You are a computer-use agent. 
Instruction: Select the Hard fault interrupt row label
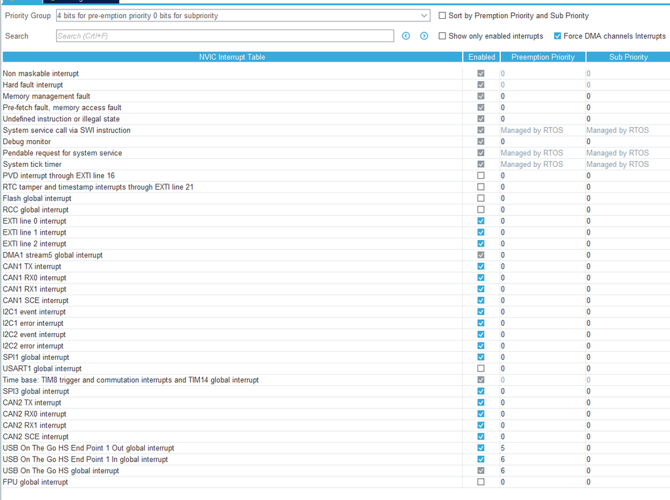(x=33, y=85)
